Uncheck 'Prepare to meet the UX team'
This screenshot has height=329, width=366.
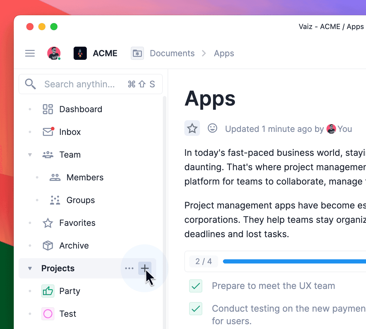click(x=195, y=286)
